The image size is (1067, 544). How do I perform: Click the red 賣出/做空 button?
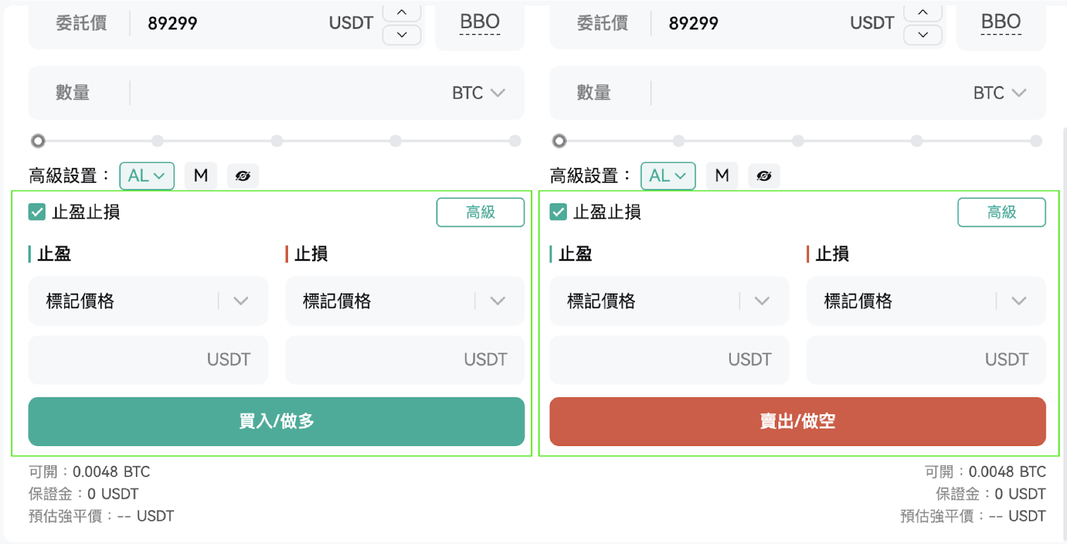coord(798,421)
